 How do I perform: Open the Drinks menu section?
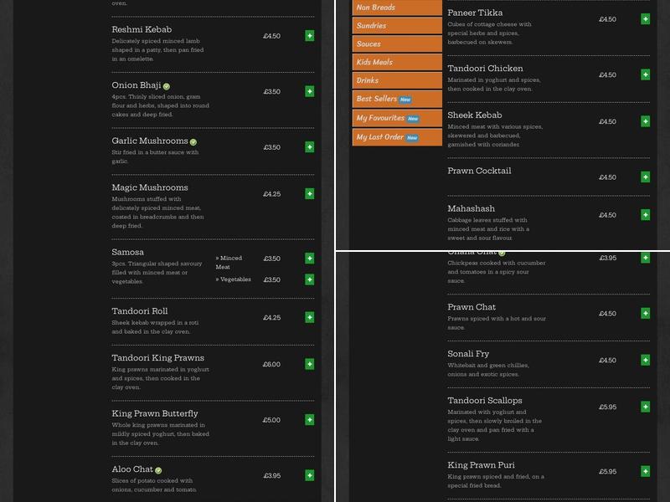coord(397,81)
